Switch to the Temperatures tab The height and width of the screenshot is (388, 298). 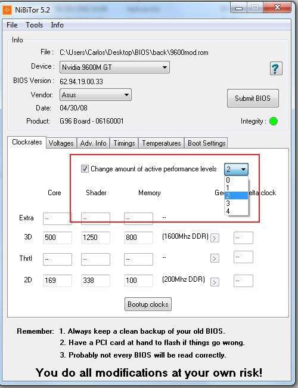162,143
